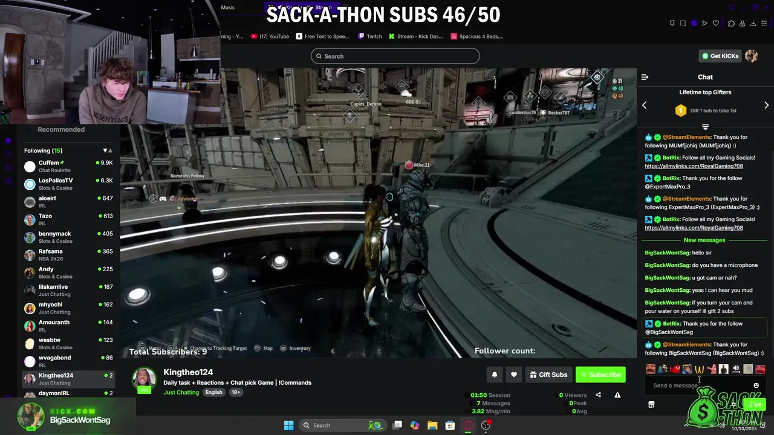Open the Free Text to Speech bookmark
Viewport: 774px width, 435px height.
click(322, 36)
